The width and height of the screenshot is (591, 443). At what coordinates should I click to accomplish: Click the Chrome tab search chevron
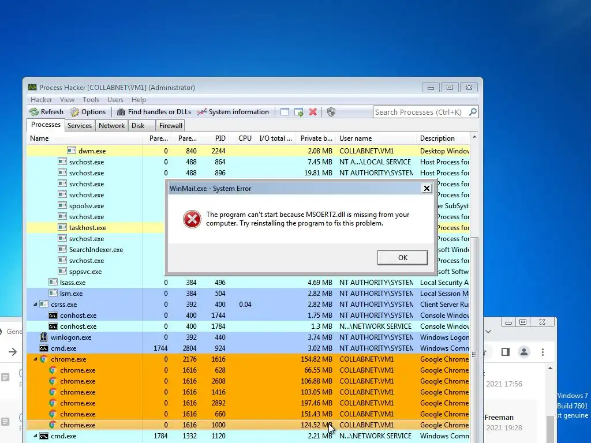click(488, 332)
